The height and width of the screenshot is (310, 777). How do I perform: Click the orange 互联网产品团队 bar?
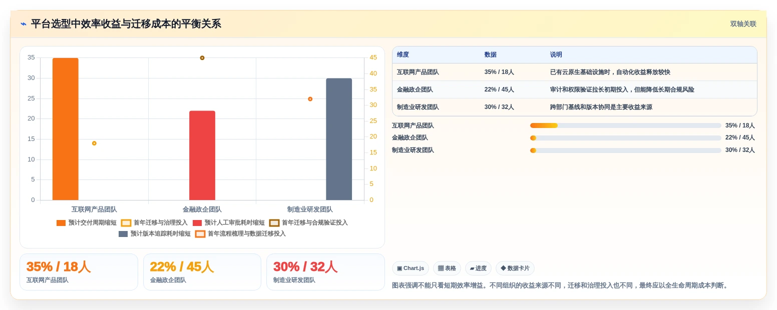pos(66,129)
